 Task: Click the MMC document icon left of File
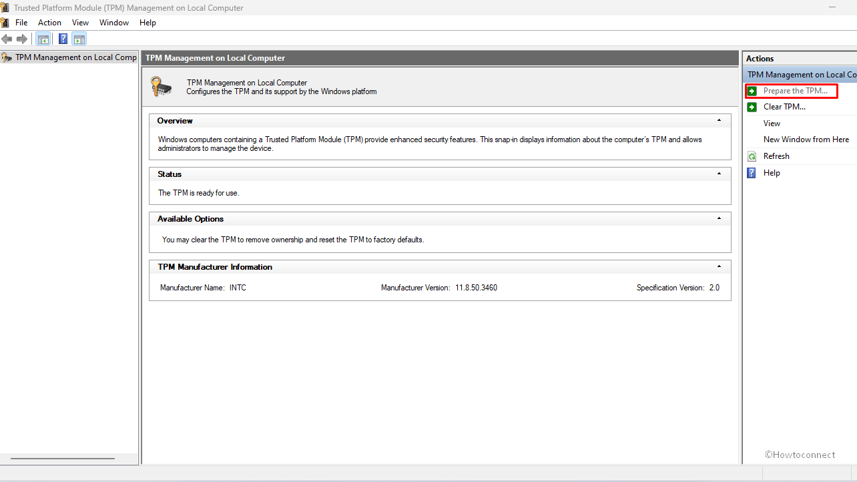[x=5, y=23]
